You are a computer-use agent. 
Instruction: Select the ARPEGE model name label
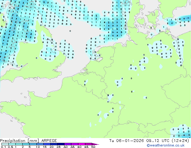[49, 141]
